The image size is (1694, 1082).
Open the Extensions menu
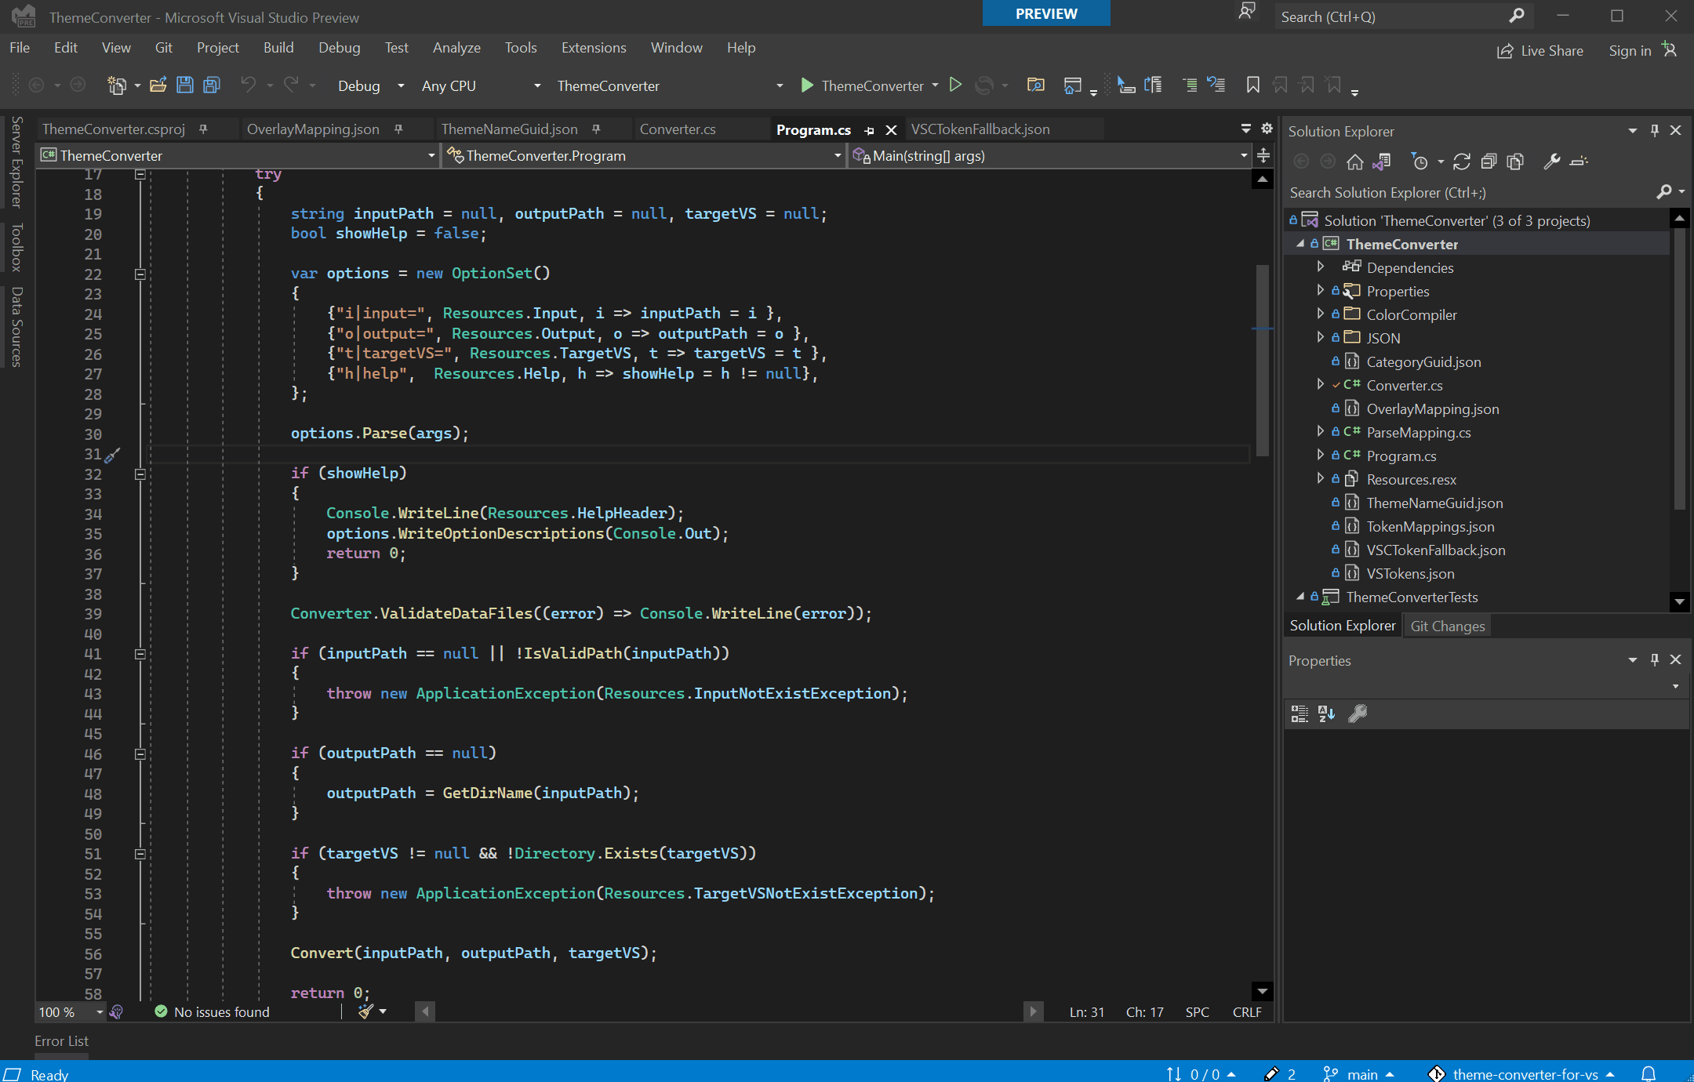pos(591,47)
